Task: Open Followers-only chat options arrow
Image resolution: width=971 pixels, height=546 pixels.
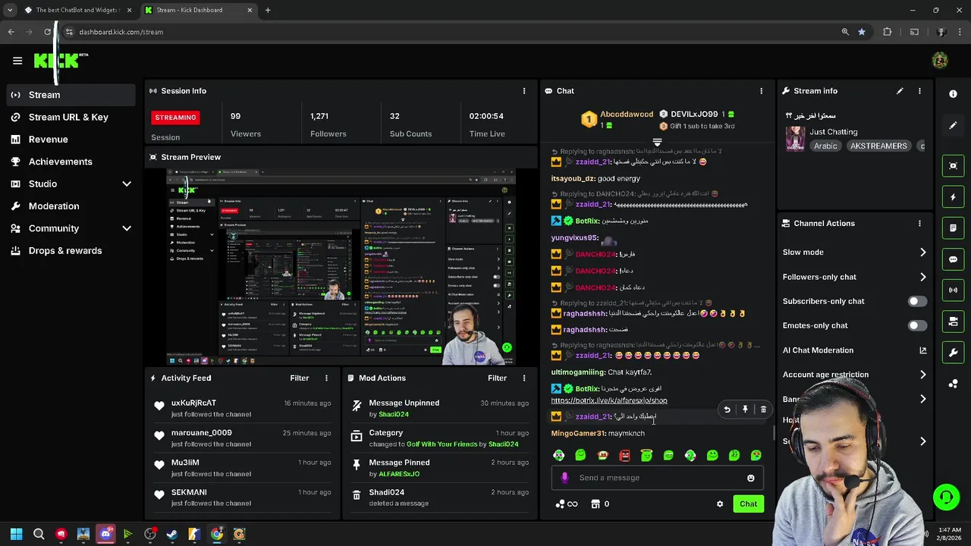Action: click(x=922, y=277)
